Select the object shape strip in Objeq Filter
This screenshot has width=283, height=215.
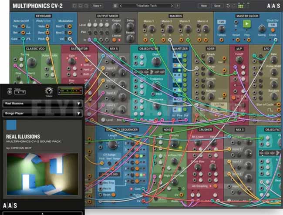(x=149, y=72)
